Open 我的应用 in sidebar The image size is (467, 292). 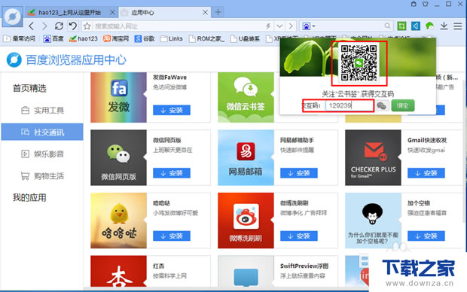pos(29,198)
